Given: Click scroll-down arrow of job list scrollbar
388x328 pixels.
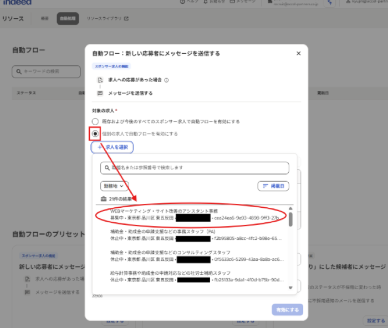Looking at the screenshot, I should 290,288.
